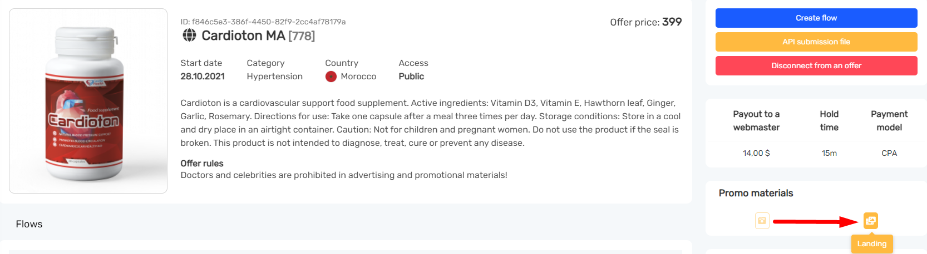
Task: Click the 14,00 $ payout value
Action: pos(756,153)
